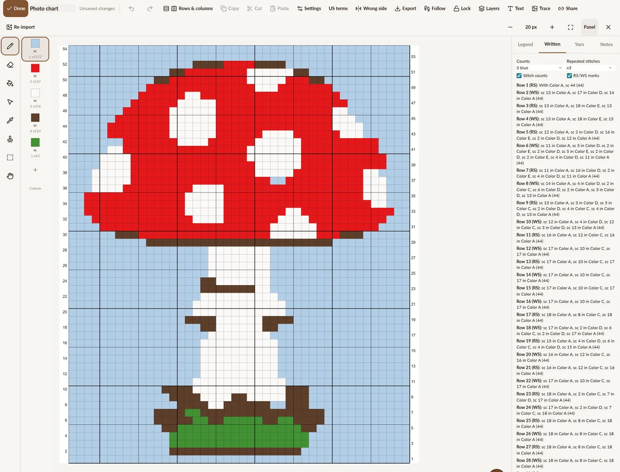Add a custom color with plus

35,170
